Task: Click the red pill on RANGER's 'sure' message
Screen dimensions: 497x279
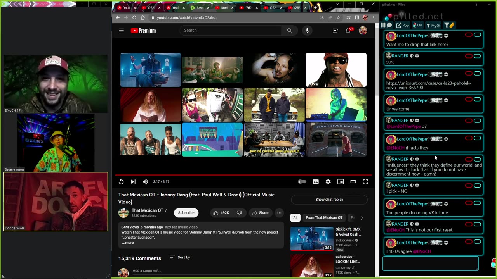Action: [x=469, y=56]
